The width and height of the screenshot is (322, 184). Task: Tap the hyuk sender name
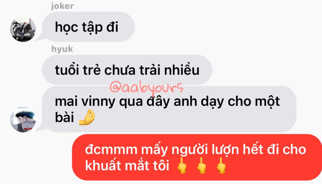62,49
